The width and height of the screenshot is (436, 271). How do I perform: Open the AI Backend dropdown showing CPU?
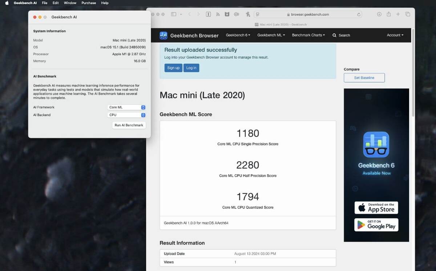127,115
